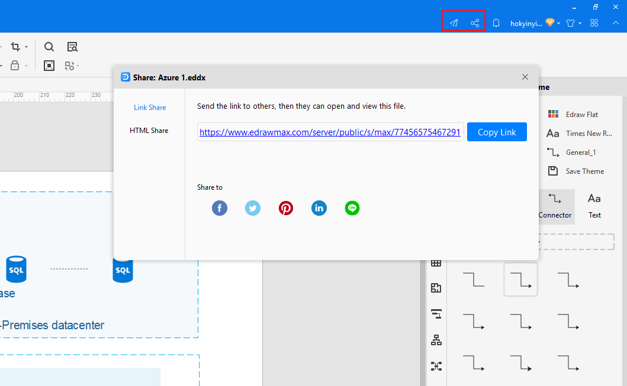Pick the connector style without arrowhead
The image size is (627, 386).
(474, 280)
